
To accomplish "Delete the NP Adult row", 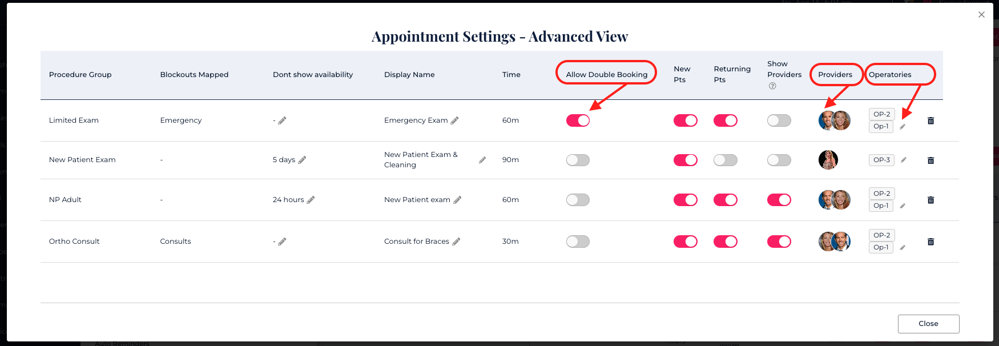I will pyautogui.click(x=930, y=200).
